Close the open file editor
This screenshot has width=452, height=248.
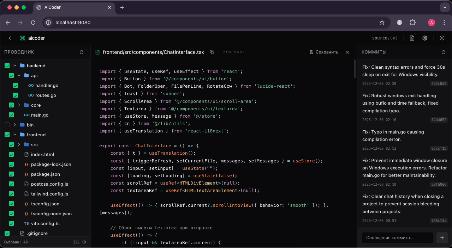(347, 52)
